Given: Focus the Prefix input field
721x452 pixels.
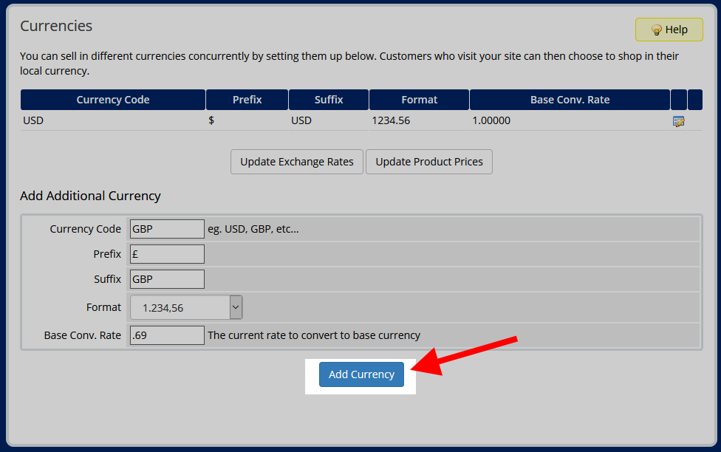Looking at the screenshot, I should [x=167, y=254].
